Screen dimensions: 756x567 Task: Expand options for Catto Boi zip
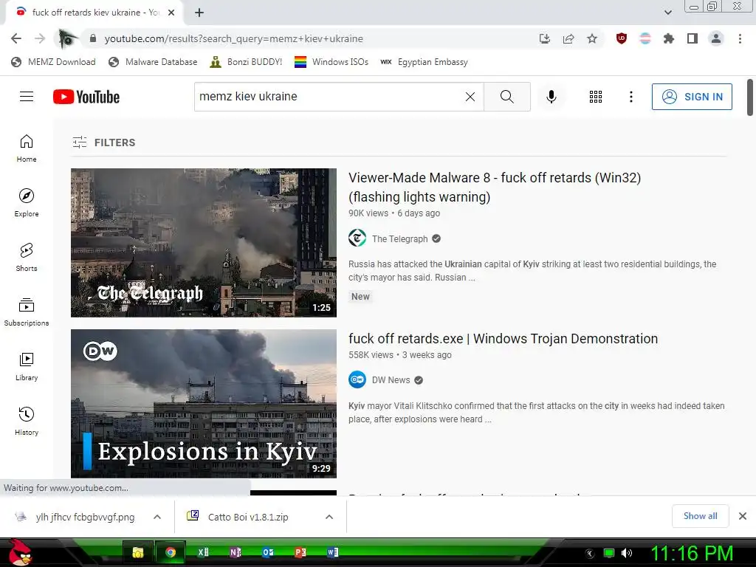coord(329,517)
